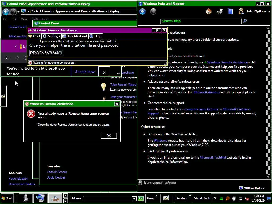Viewport: 272px width, 204px height.
Task: Open the Edit menu in Control Panel
Action: 14,19
